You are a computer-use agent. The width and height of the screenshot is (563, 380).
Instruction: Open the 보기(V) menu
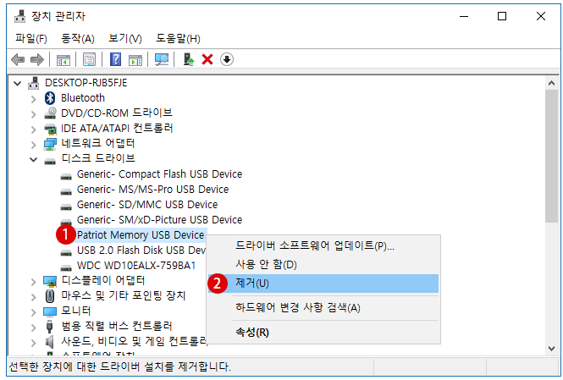coord(125,38)
